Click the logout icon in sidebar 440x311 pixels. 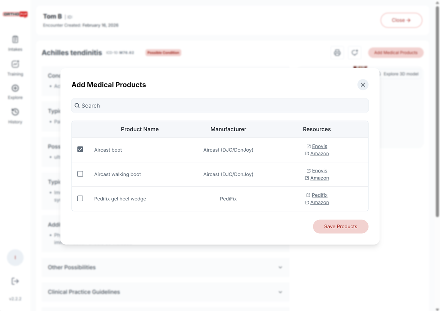[x=15, y=281]
